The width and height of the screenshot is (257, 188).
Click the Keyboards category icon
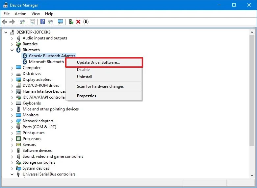coord(18,103)
